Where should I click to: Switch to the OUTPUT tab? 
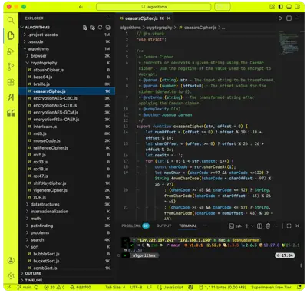click(x=163, y=226)
